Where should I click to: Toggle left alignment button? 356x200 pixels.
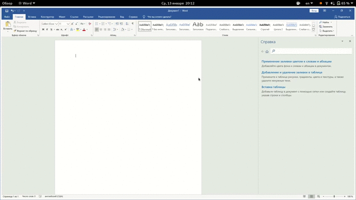click(96, 29)
